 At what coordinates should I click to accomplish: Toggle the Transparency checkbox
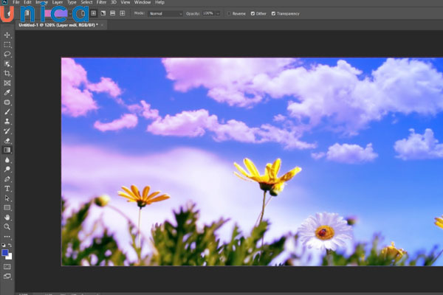point(274,13)
